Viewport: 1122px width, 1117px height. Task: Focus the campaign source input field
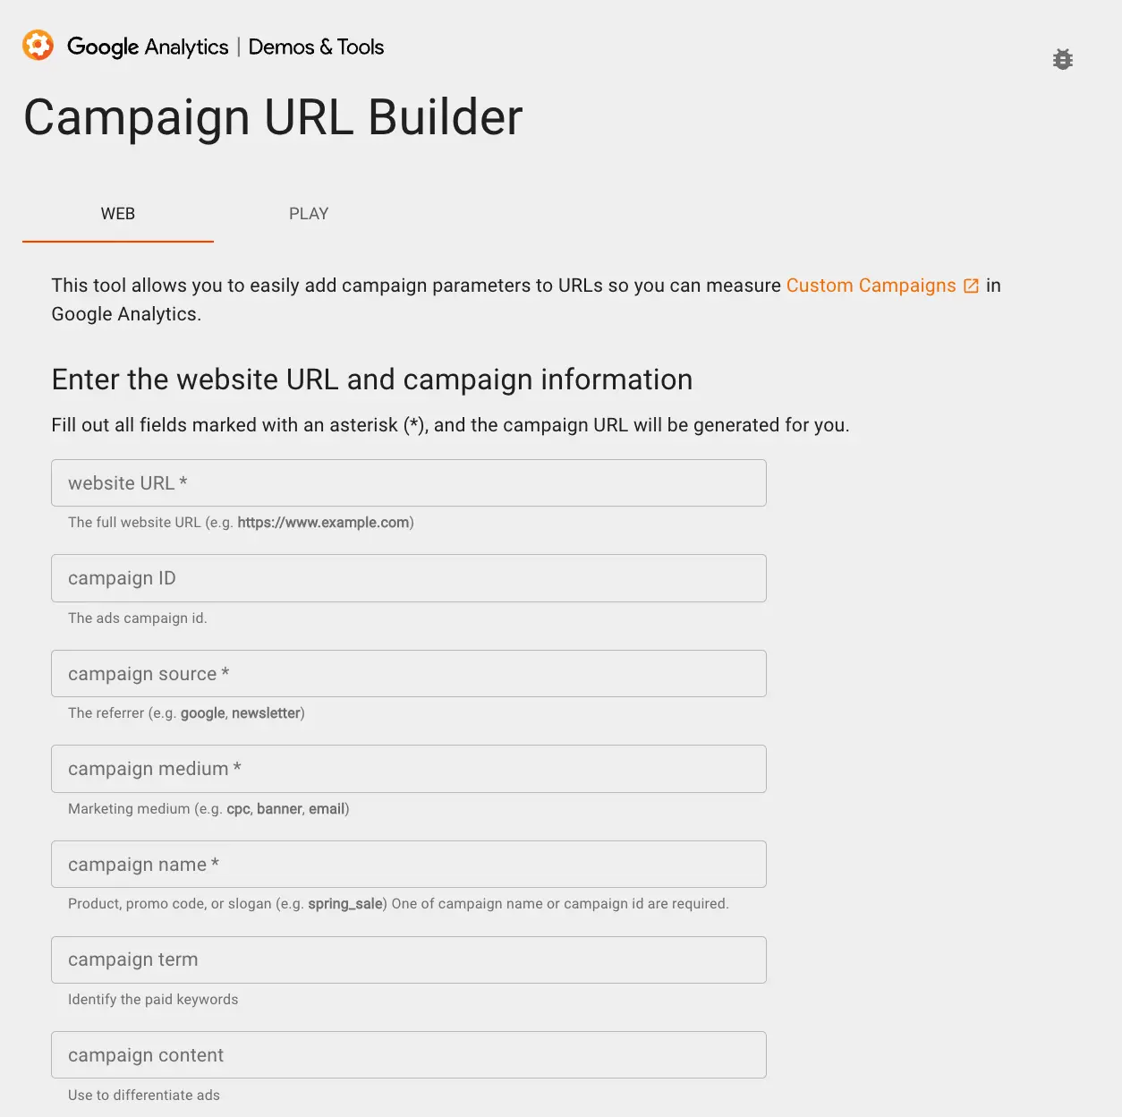click(409, 674)
